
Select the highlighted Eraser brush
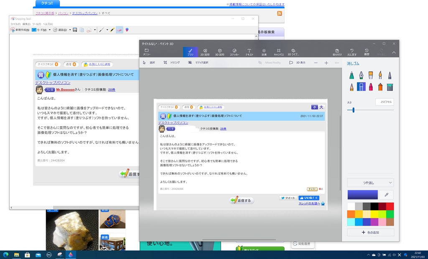tap(361, 87)
